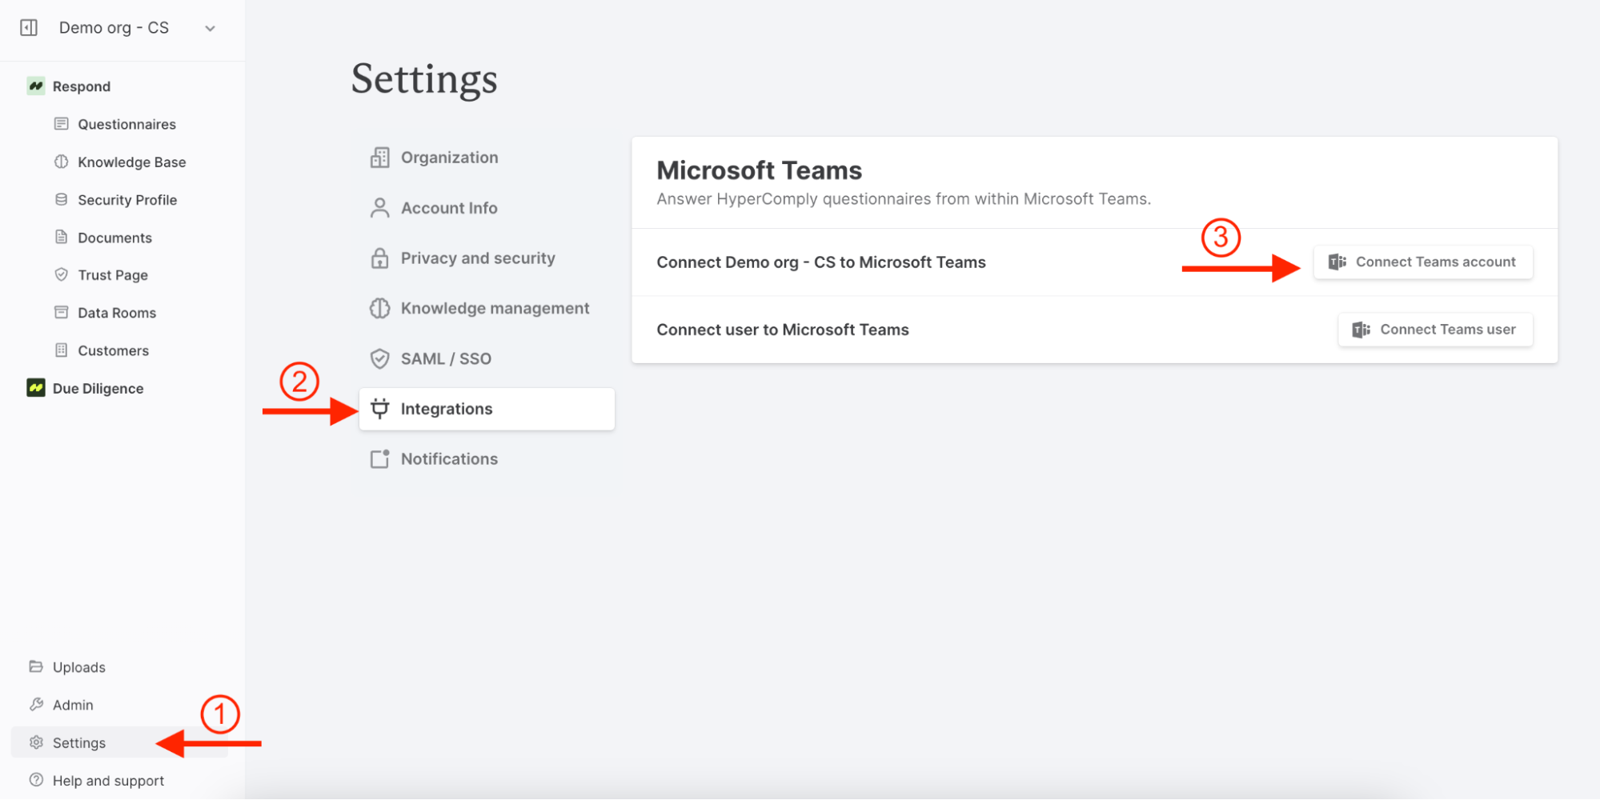Open the Admin page
This screenshot has height=800, width=1600.
(x=73, y=705)
